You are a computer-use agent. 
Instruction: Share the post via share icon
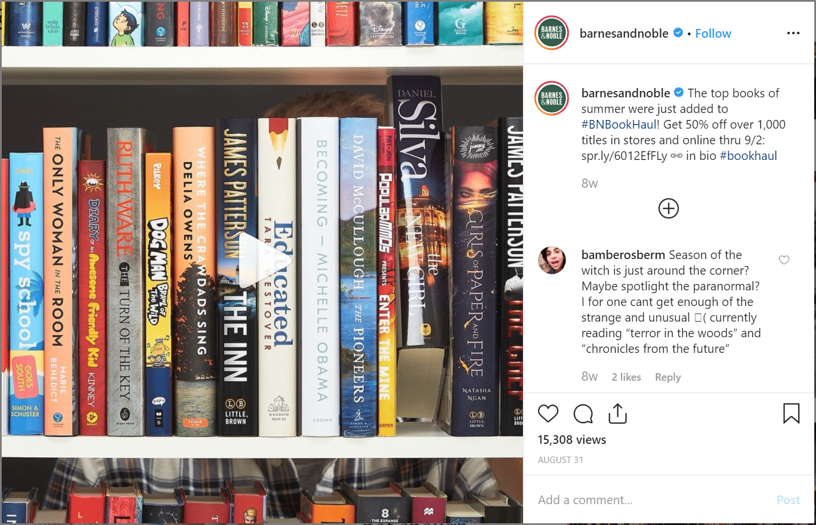[x=618, y=413]
